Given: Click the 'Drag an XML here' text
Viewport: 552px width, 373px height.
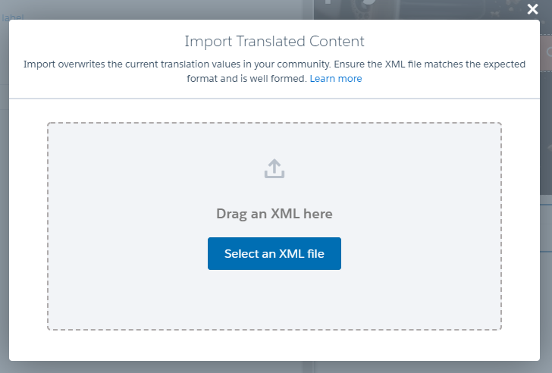Looking at the screenshot, I should [274, 214].
